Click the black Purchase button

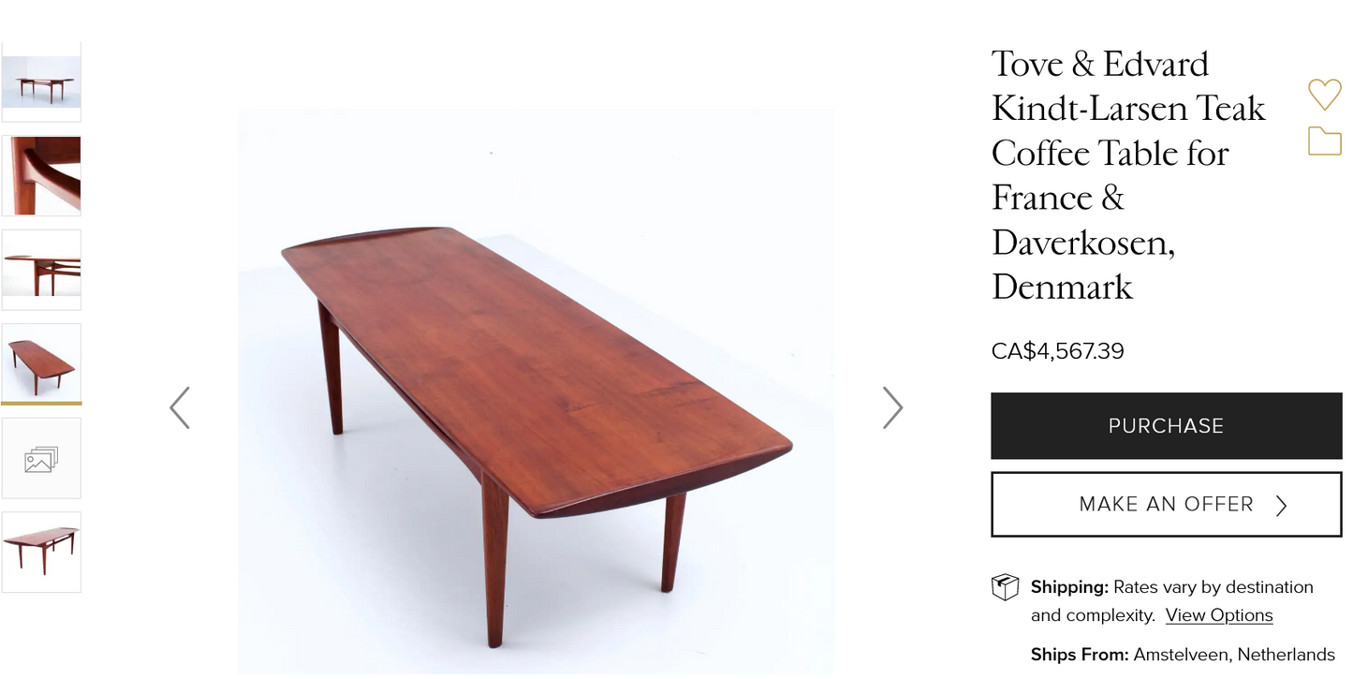(1166, 426)
